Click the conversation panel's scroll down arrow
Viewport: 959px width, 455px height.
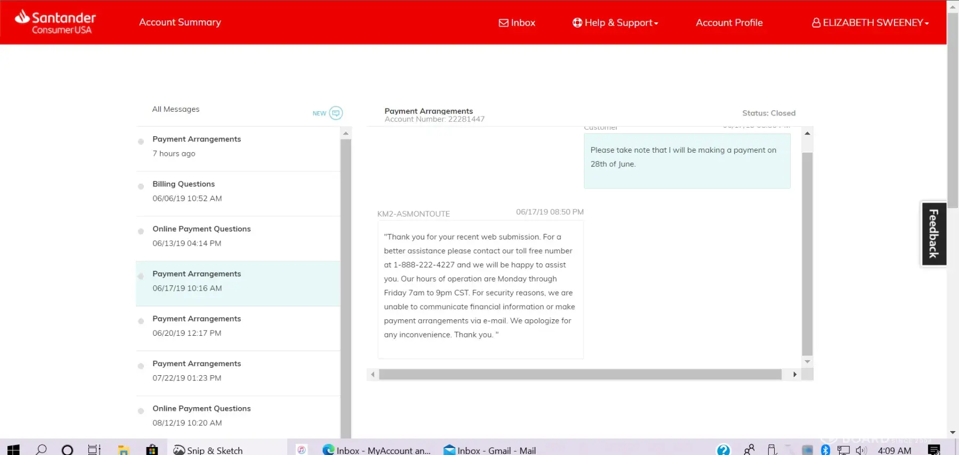[x=807, y=361]
